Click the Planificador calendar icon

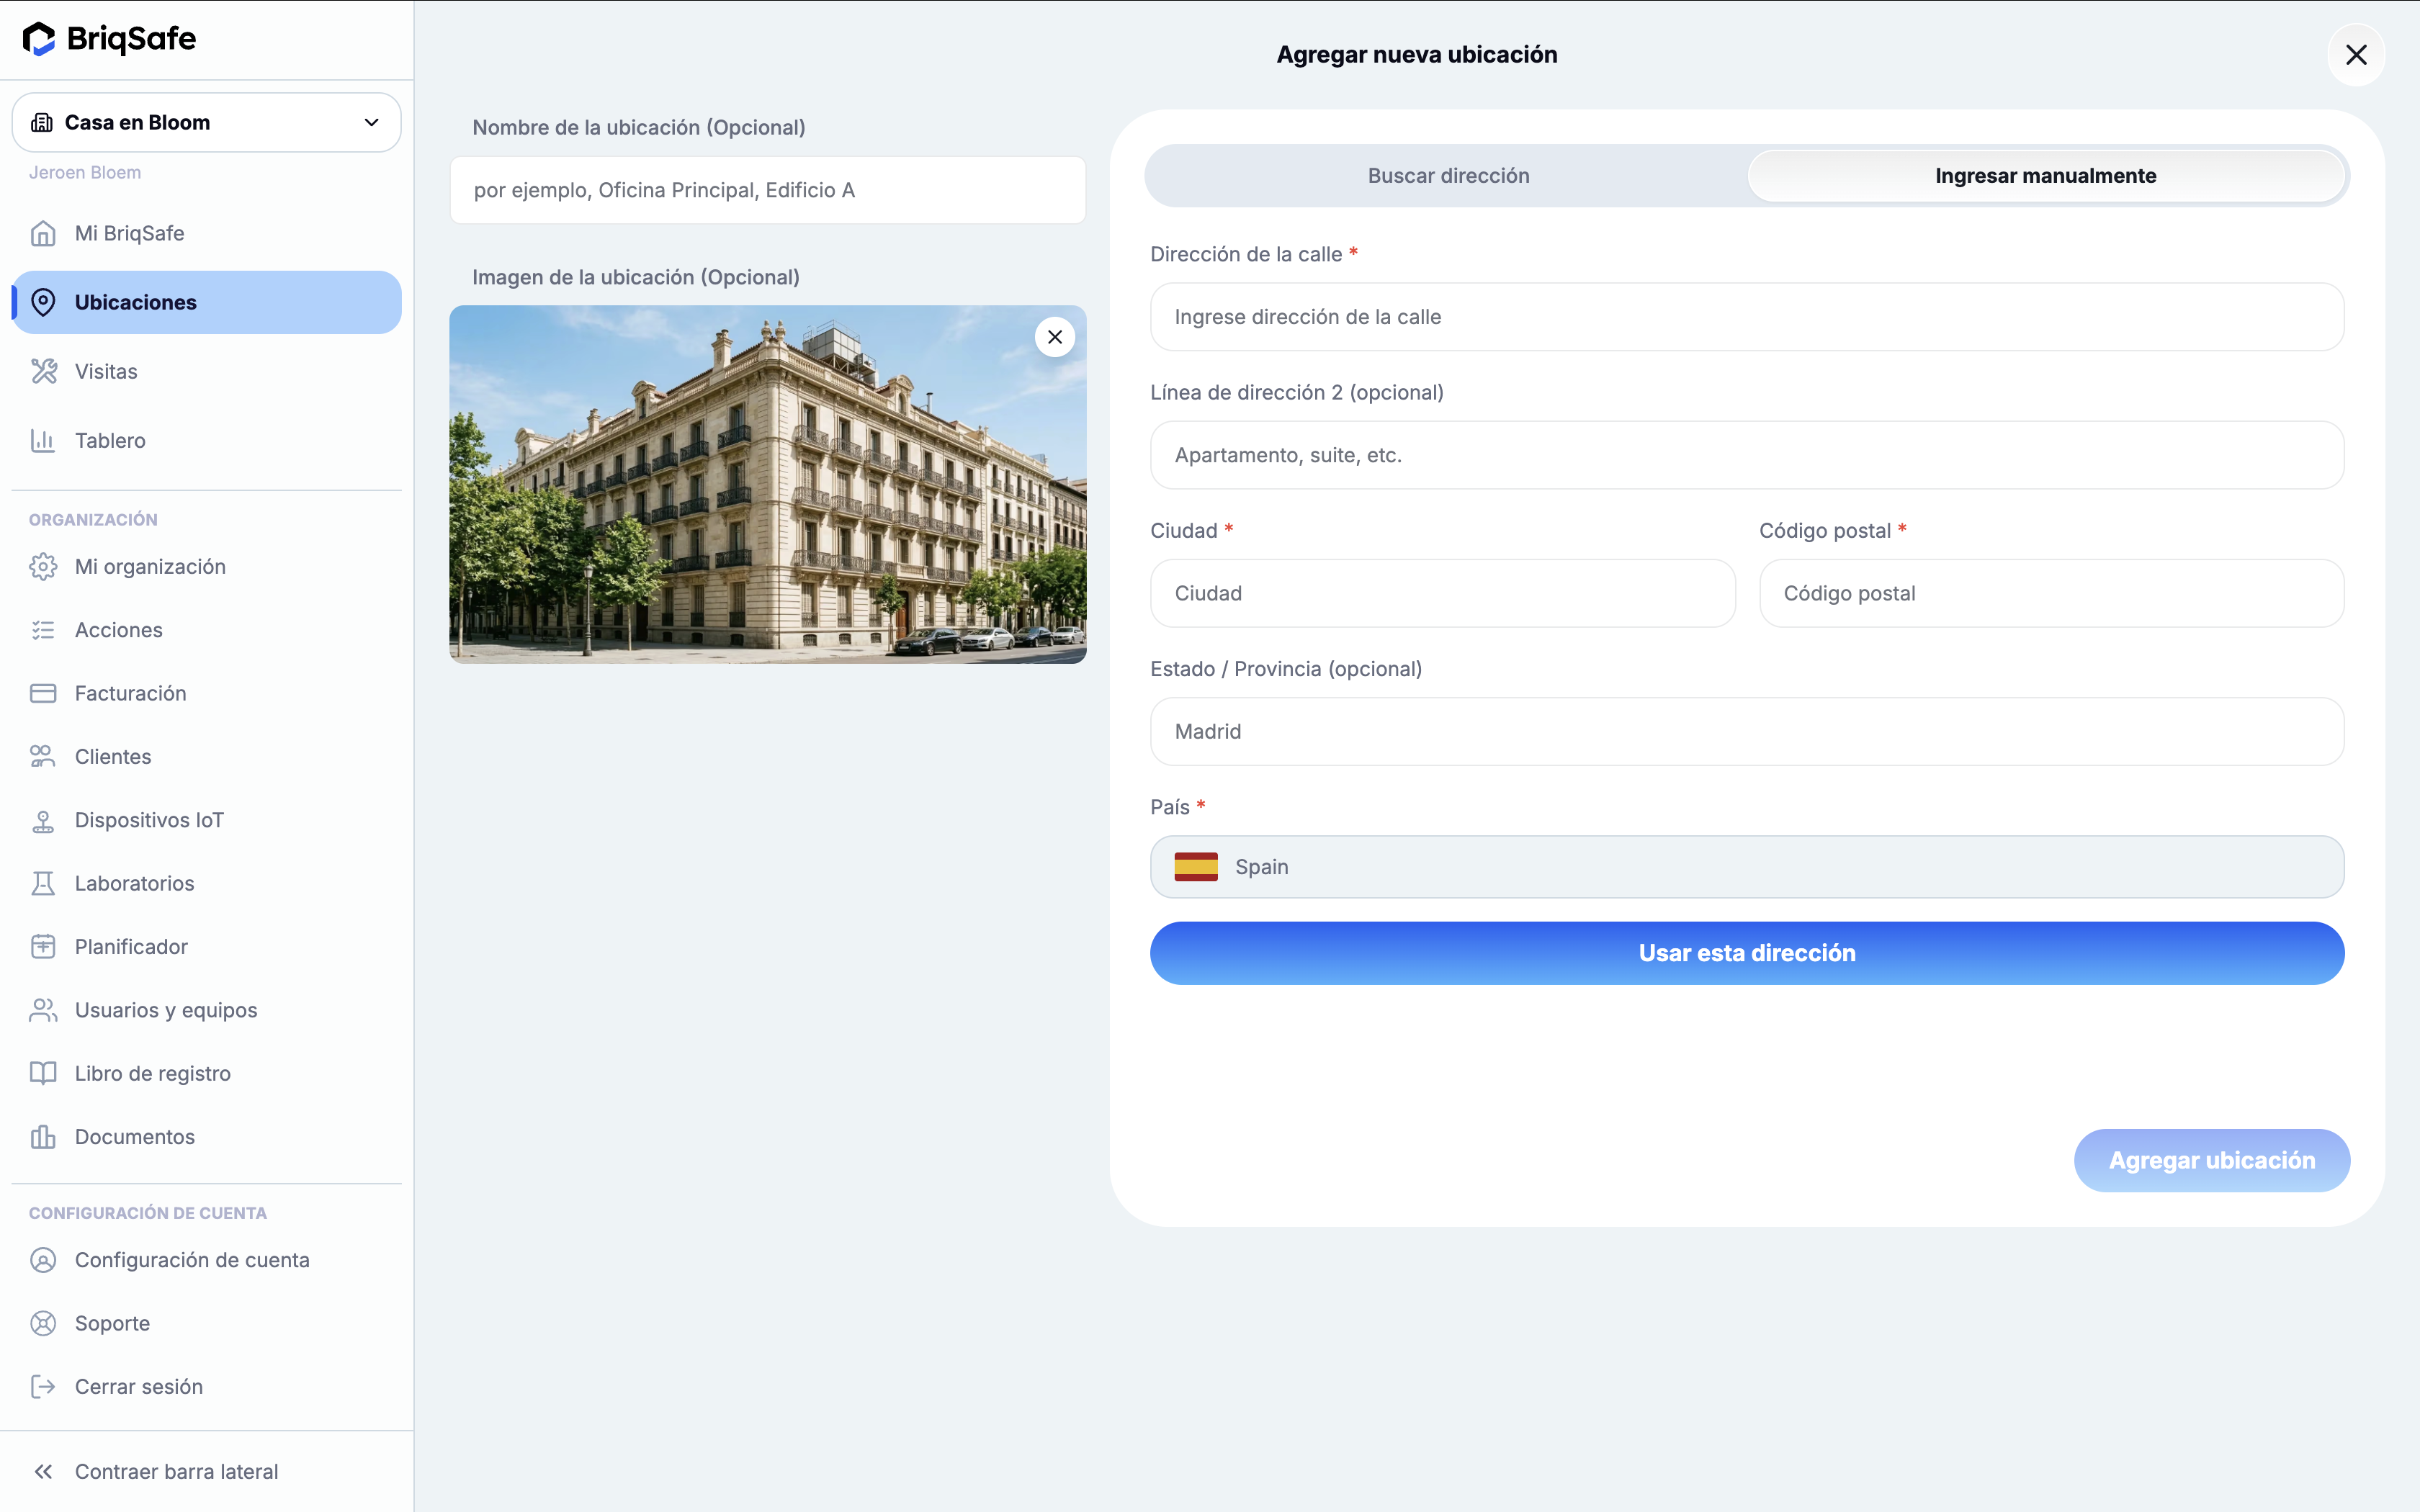(43, 946)
